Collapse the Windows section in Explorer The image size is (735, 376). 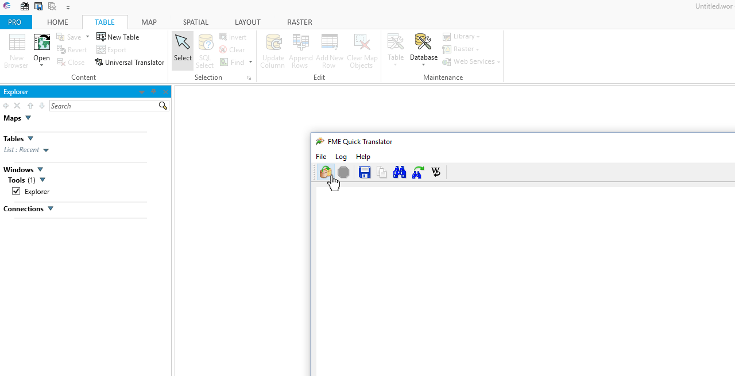click(x=40, y=169)
